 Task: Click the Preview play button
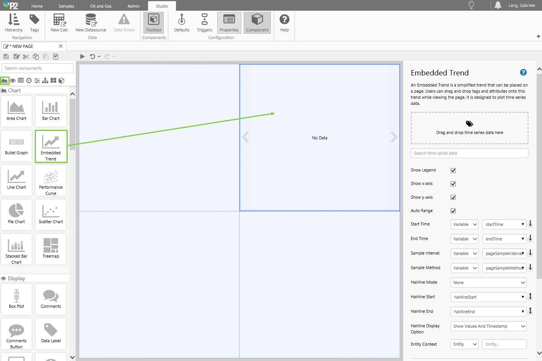point(82,57)
